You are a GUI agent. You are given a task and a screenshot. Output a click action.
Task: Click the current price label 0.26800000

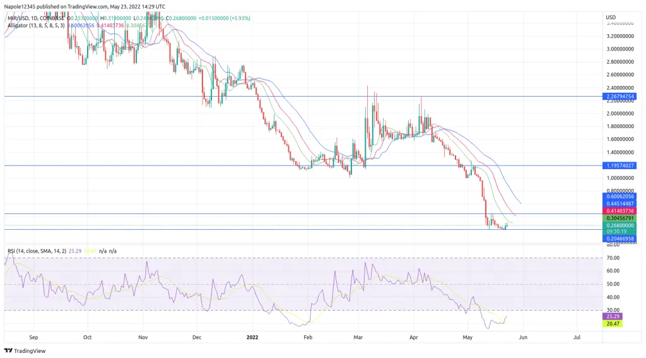[620, 225]
